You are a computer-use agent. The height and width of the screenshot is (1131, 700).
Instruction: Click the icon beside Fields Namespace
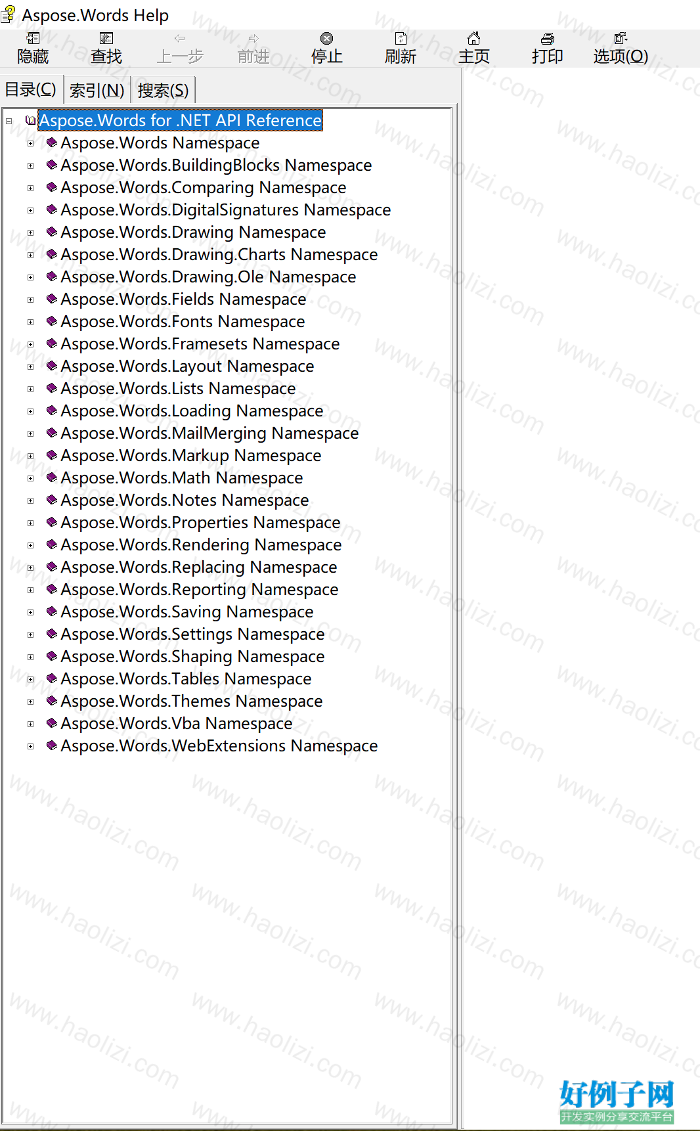[52, 299]
